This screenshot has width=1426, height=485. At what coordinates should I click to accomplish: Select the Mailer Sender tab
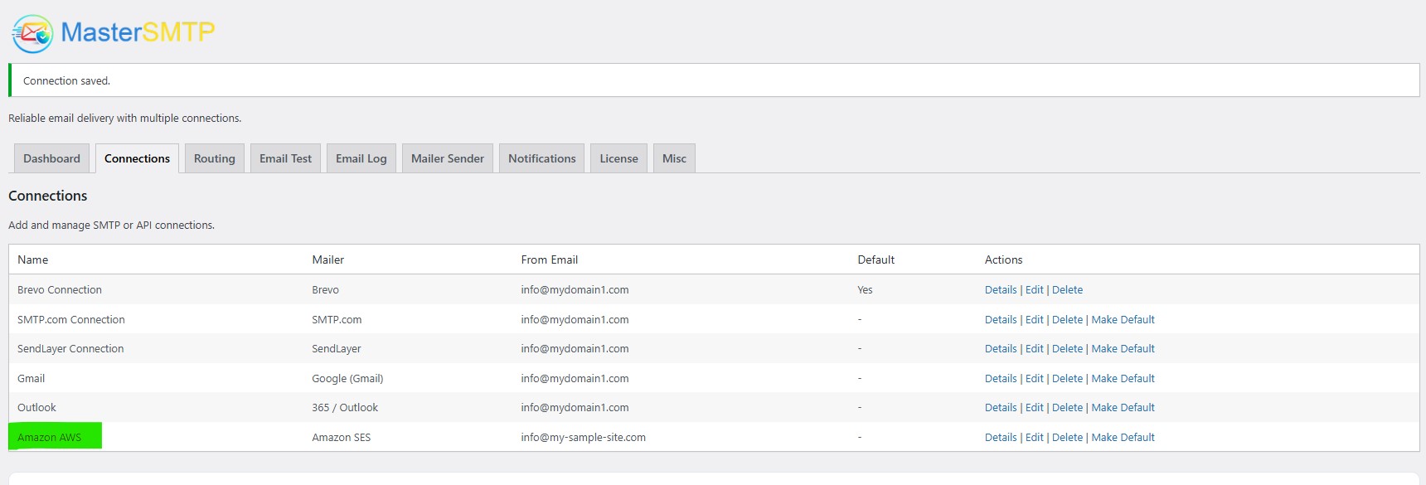point(447,158)
